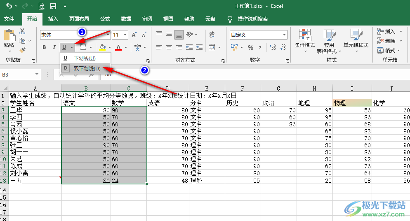Switch to the 数据 Data tab
Image resolution: width=410 pixels, height=221 pixels.
tap(126, 19)
